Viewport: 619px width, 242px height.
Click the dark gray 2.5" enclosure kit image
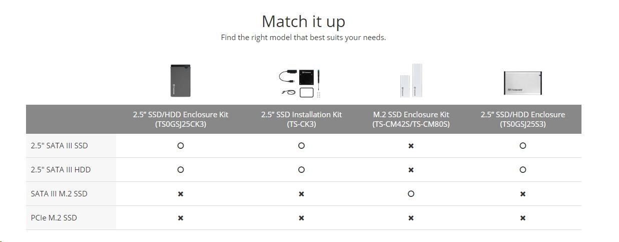[x=181, y=80]
